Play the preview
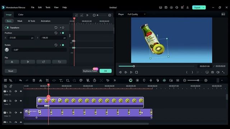The image size is (230, 129). (131, 72)
